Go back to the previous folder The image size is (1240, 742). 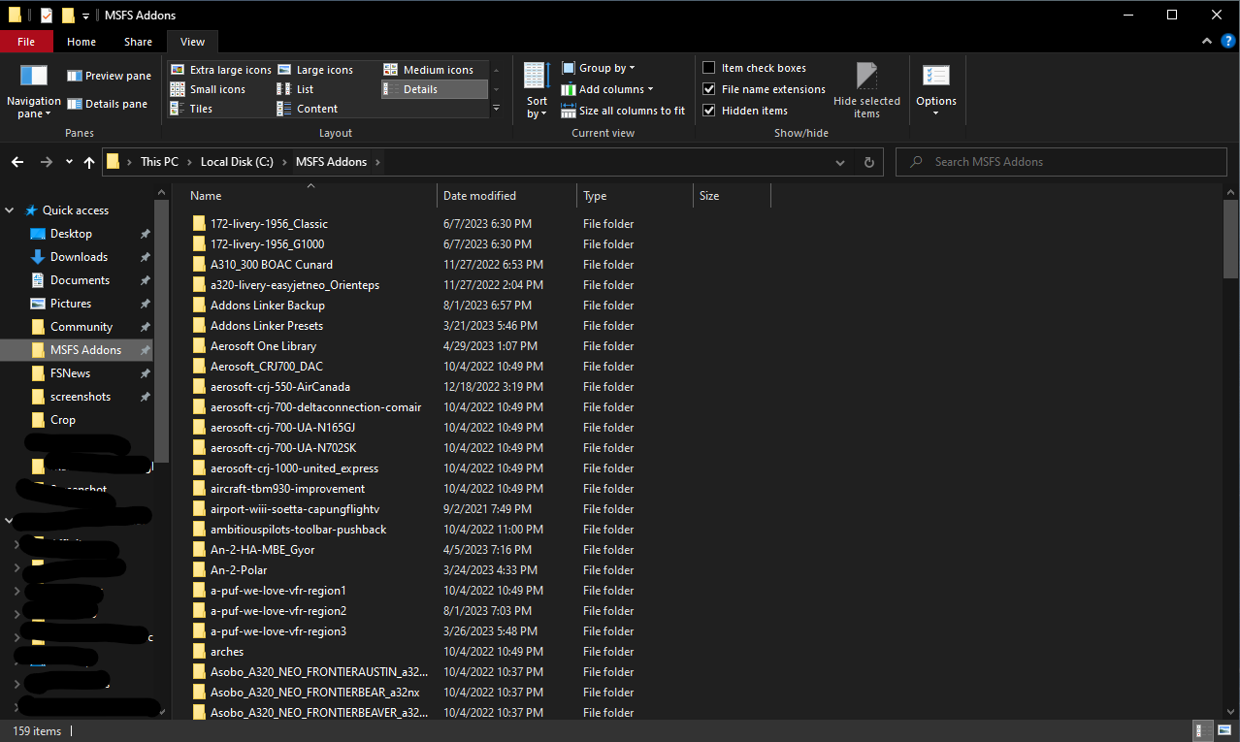point(18,162)
